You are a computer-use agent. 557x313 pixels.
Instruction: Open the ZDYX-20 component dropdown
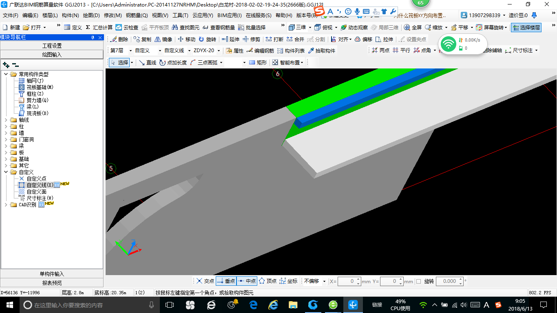coord(219,51)
